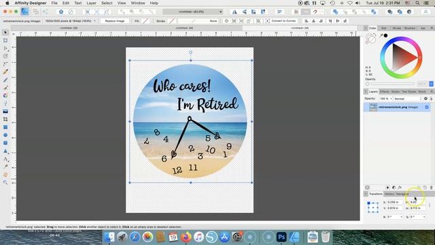
Task: Click the Layer Effects fx icon
Action: [x=400, y=188]
